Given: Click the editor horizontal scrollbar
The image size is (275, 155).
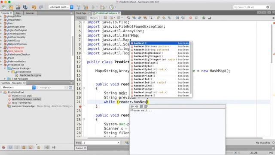Looking at the screenshot, I should point(175,138).
